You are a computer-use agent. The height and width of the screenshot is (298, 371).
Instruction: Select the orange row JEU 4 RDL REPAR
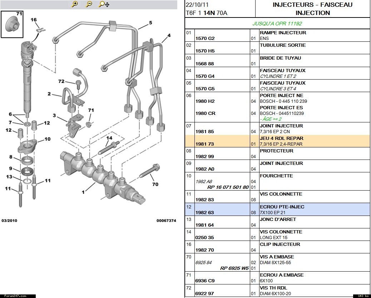click(x=277, y=141)
